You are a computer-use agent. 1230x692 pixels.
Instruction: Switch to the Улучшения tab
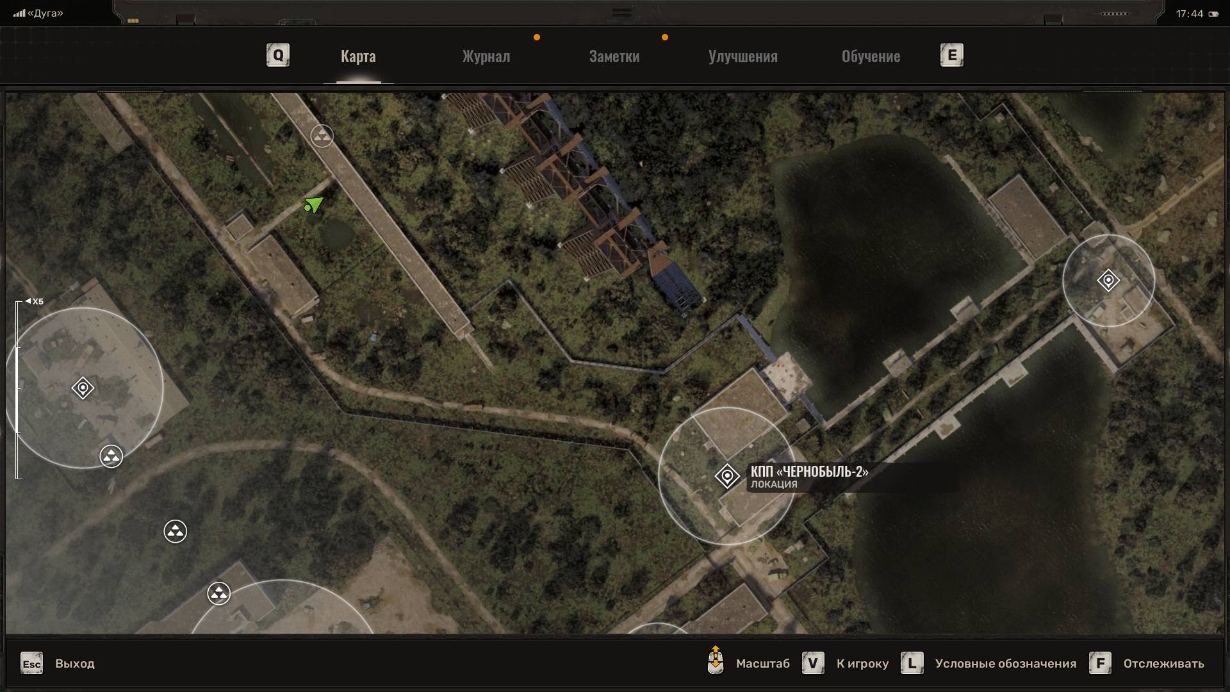pos(742,56)
